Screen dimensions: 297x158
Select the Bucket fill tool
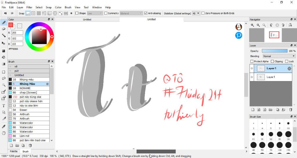3,57
